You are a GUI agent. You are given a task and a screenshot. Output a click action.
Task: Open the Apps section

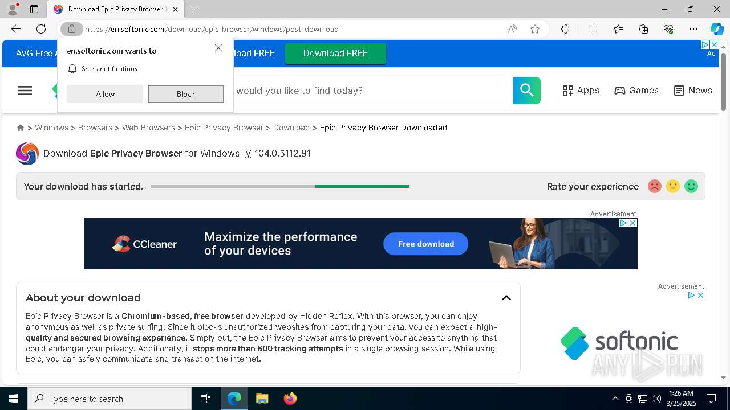581,90
